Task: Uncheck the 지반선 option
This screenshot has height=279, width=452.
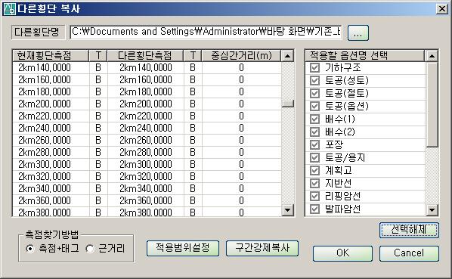Action: click(314, 183)
